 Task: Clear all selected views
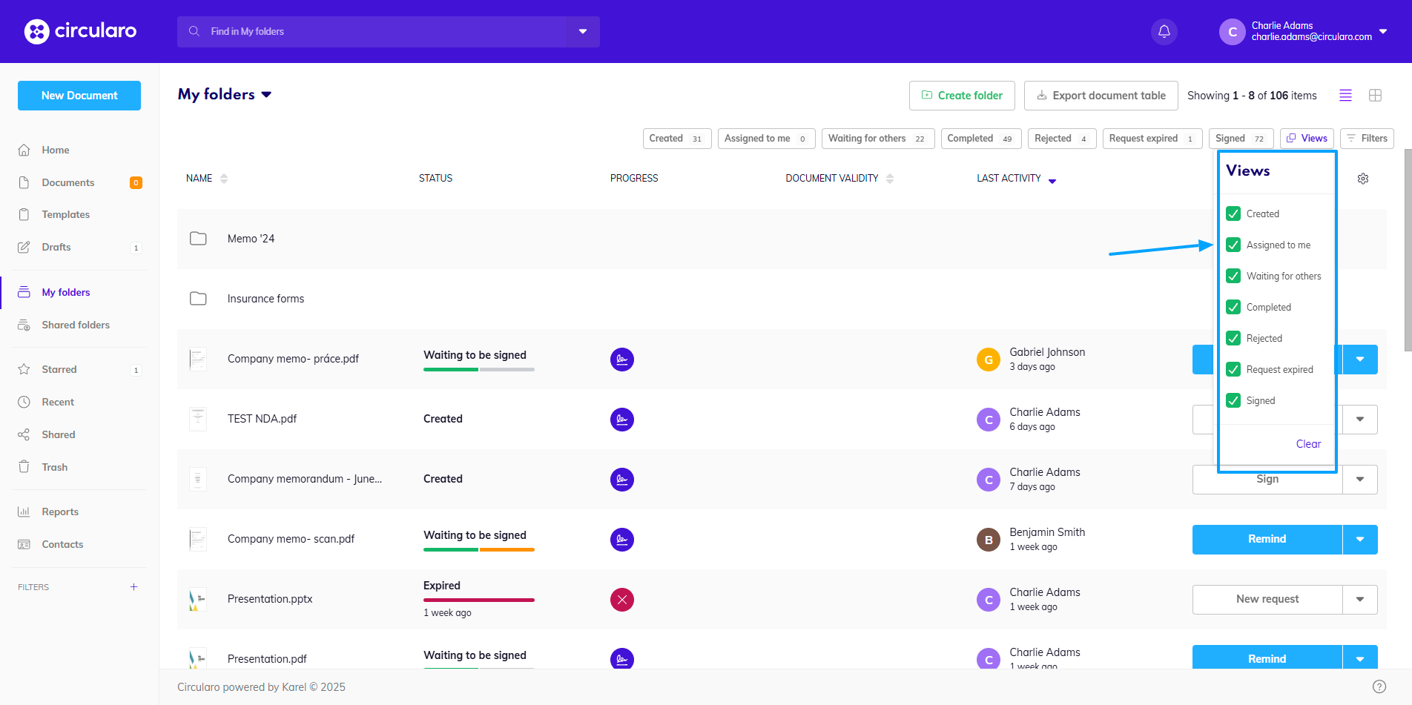coord(1308,444)
